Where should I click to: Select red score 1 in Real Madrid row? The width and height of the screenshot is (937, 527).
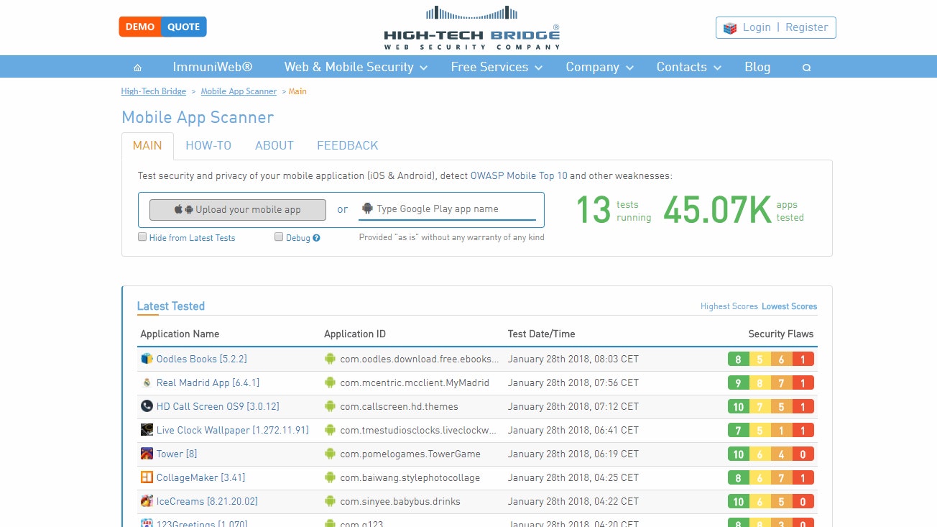pyautogui.click(x=803, y=383)
